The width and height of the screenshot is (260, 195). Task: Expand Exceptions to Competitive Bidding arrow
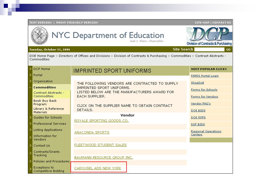tap(31, 169)
